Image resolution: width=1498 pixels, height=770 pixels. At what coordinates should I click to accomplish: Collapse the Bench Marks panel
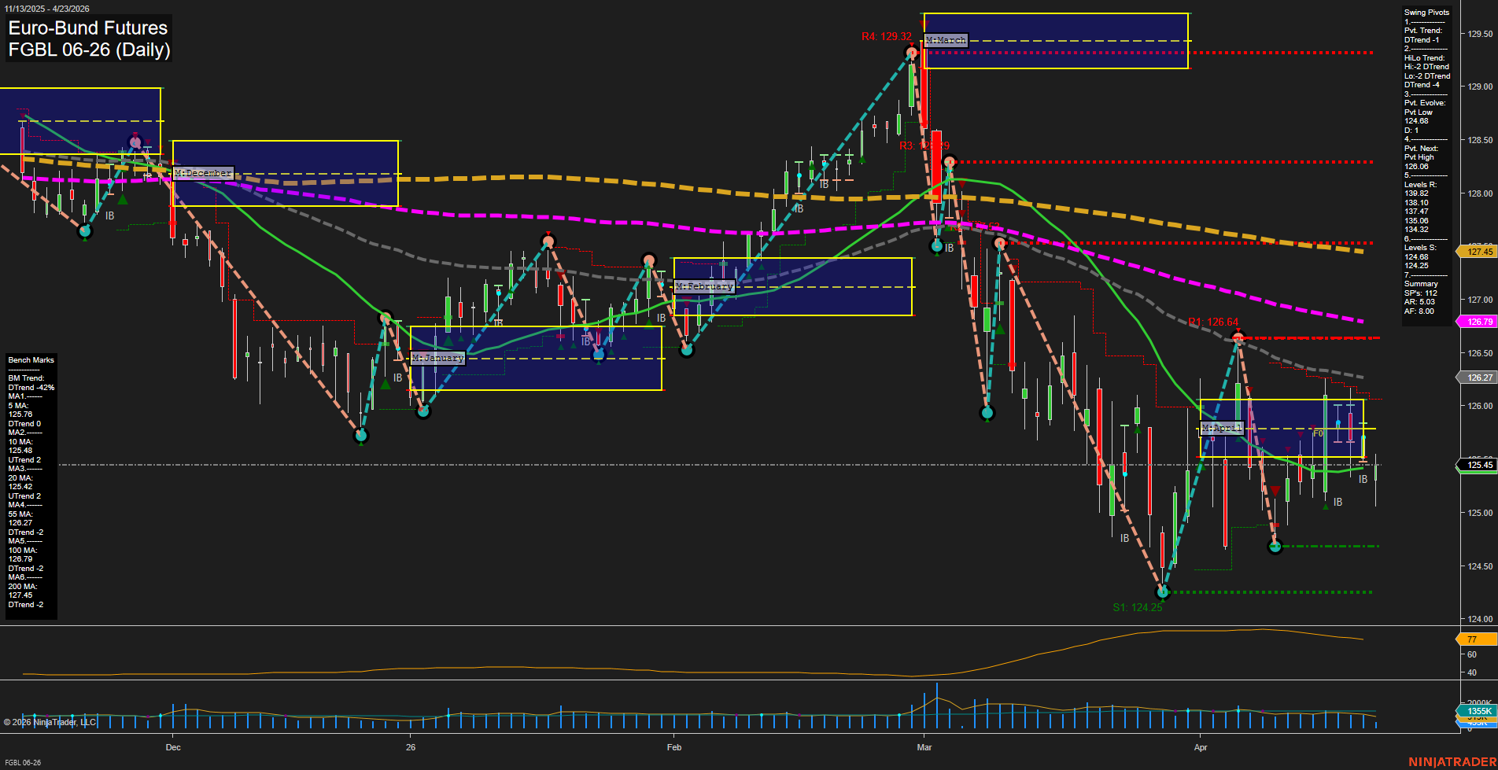(x=30, y=359)
